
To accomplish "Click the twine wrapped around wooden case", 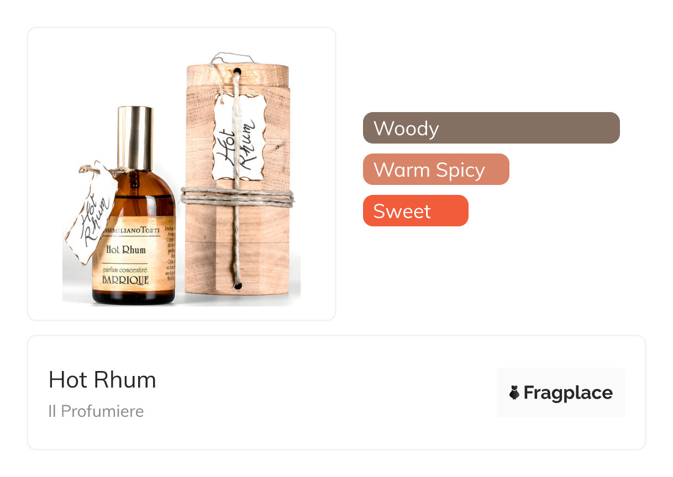I will coord(237,197).
